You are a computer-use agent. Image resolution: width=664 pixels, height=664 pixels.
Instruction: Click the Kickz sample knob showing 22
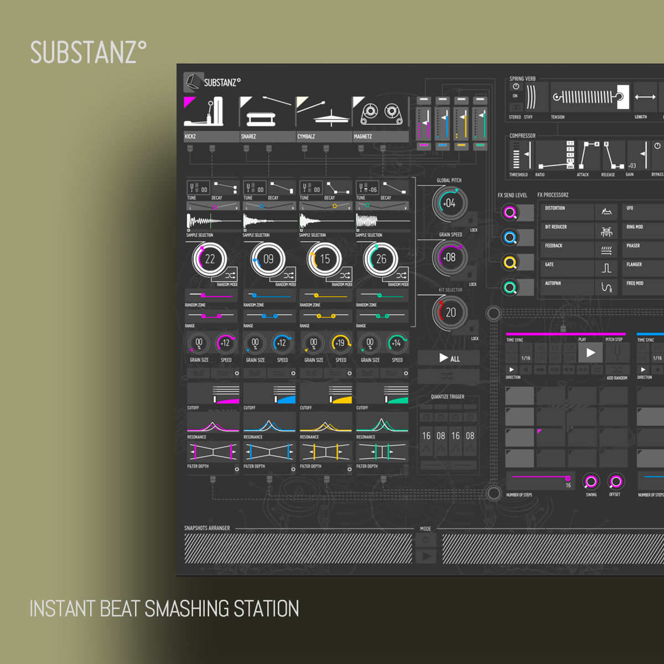(210, 259)
